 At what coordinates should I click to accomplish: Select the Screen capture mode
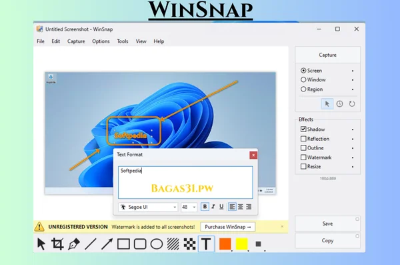tap(311, 71)
